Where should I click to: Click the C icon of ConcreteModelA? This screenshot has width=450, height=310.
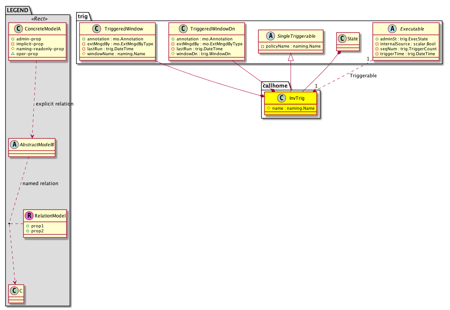tap(17, 28)
